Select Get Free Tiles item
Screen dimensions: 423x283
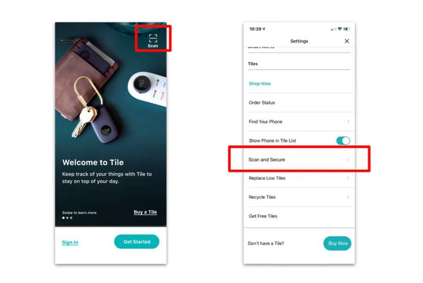tap(299, 216)
